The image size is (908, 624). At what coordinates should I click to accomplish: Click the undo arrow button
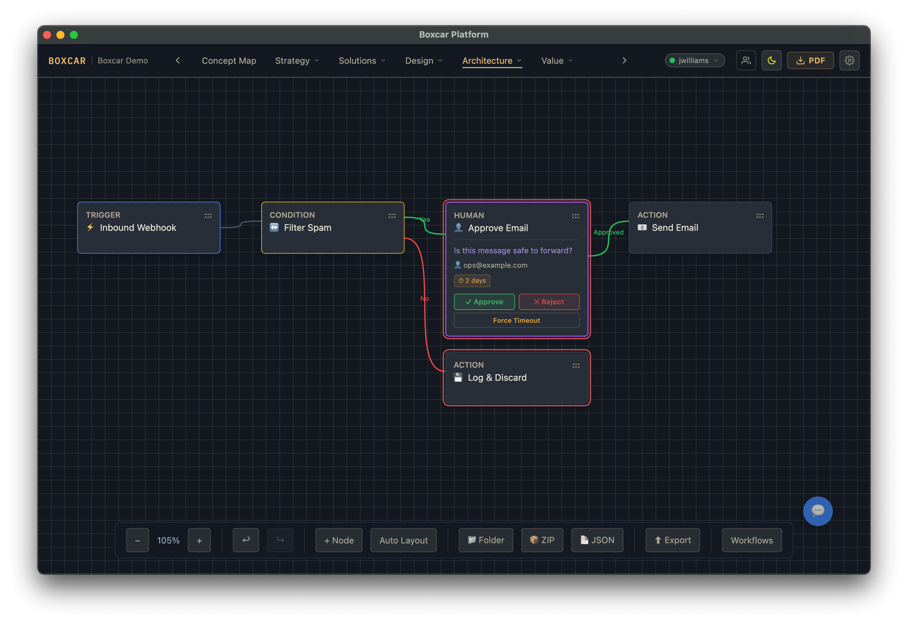click(246, 540)
